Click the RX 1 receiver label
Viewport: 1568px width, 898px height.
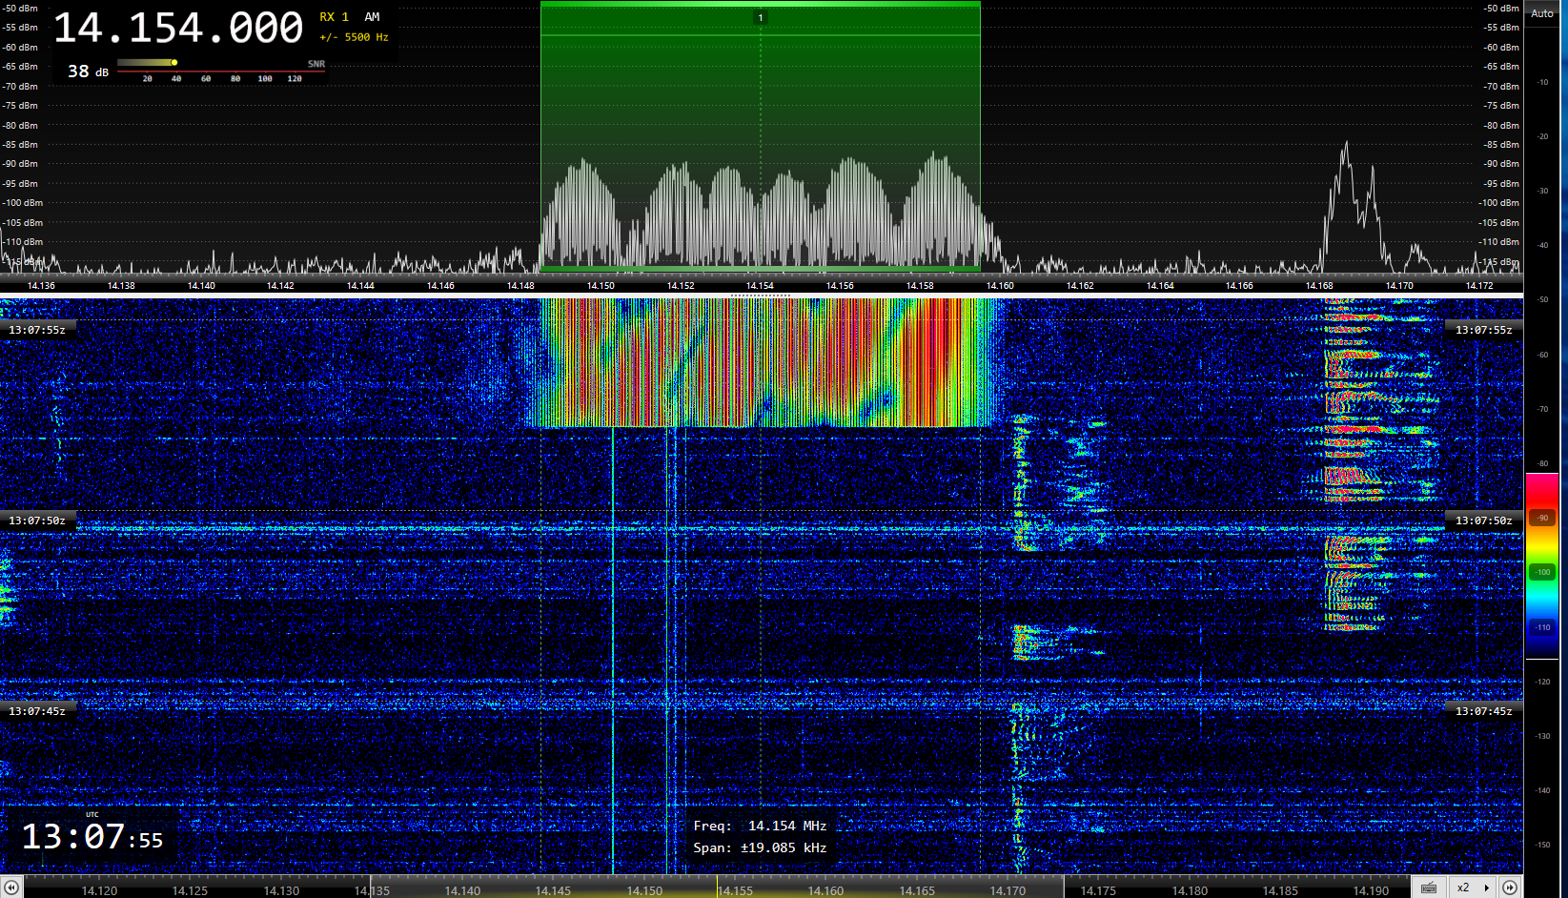pos(334,17)
